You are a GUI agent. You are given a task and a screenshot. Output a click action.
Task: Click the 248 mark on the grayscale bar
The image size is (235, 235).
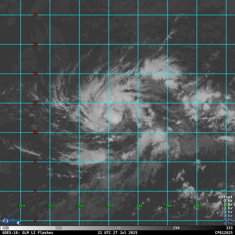coord(117,228)
